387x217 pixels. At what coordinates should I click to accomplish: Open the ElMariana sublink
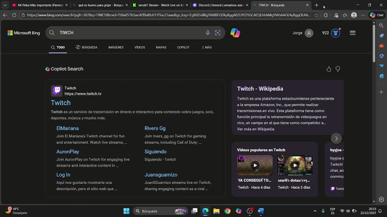pyautogui.click(x=67, y=128)
